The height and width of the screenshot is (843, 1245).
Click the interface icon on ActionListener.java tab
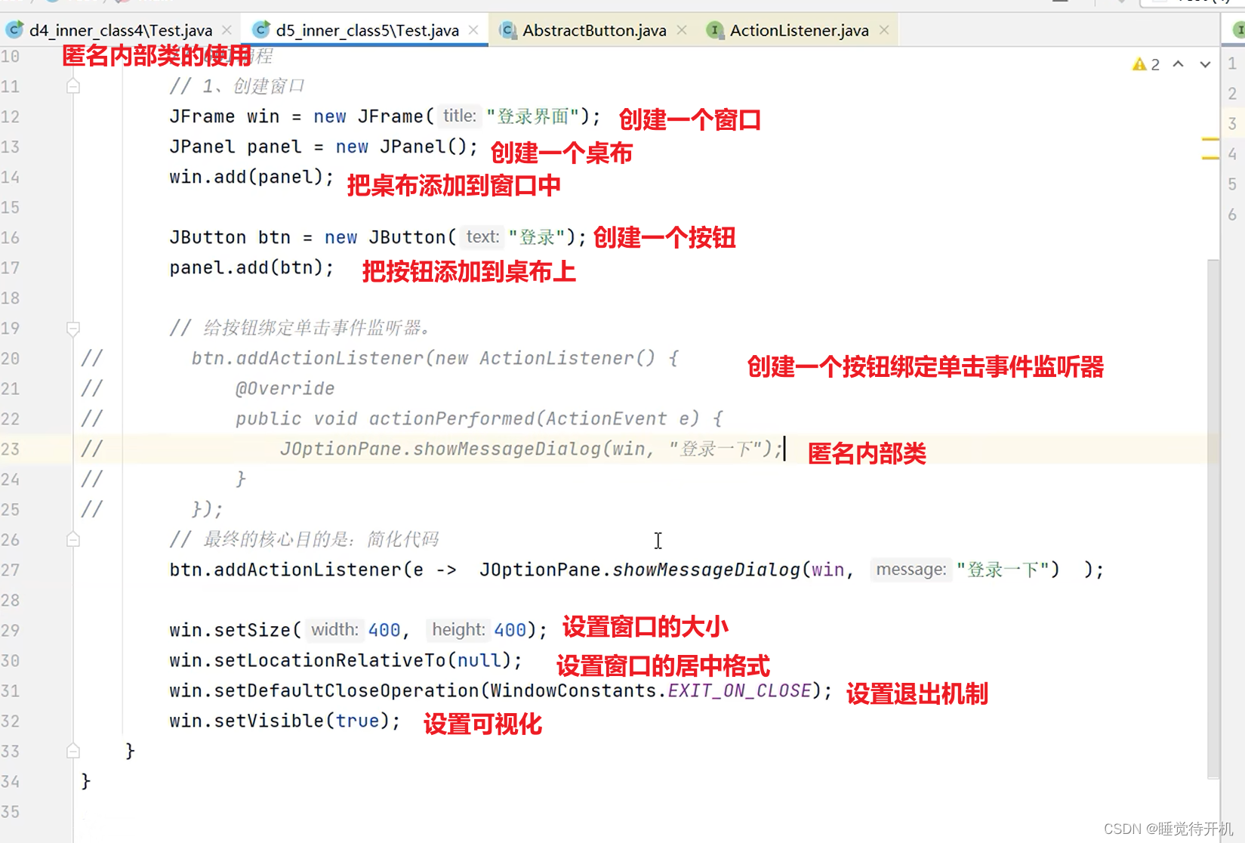pyautogui.click(x=713, y=30)
